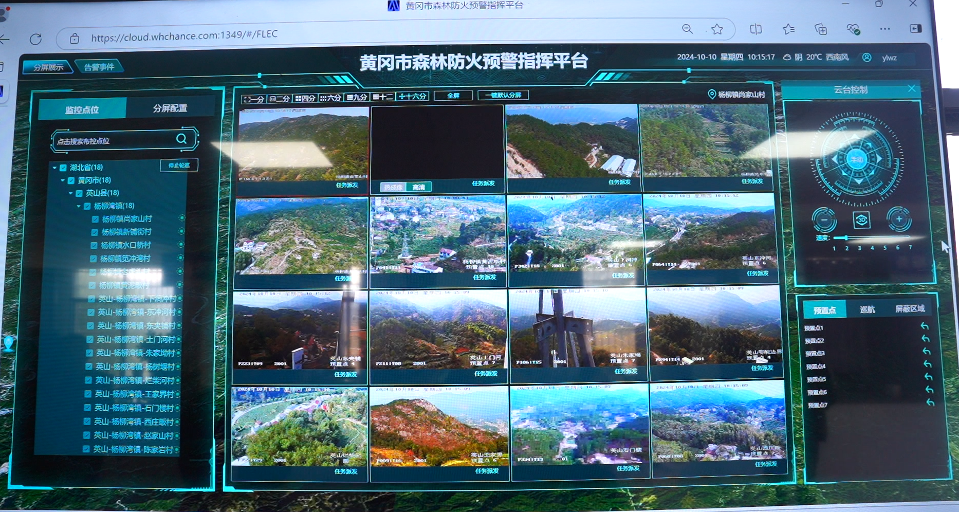959x512 pixels.
Task: Pan camera left with PTZ arrow
Action: tap(835, 160)
